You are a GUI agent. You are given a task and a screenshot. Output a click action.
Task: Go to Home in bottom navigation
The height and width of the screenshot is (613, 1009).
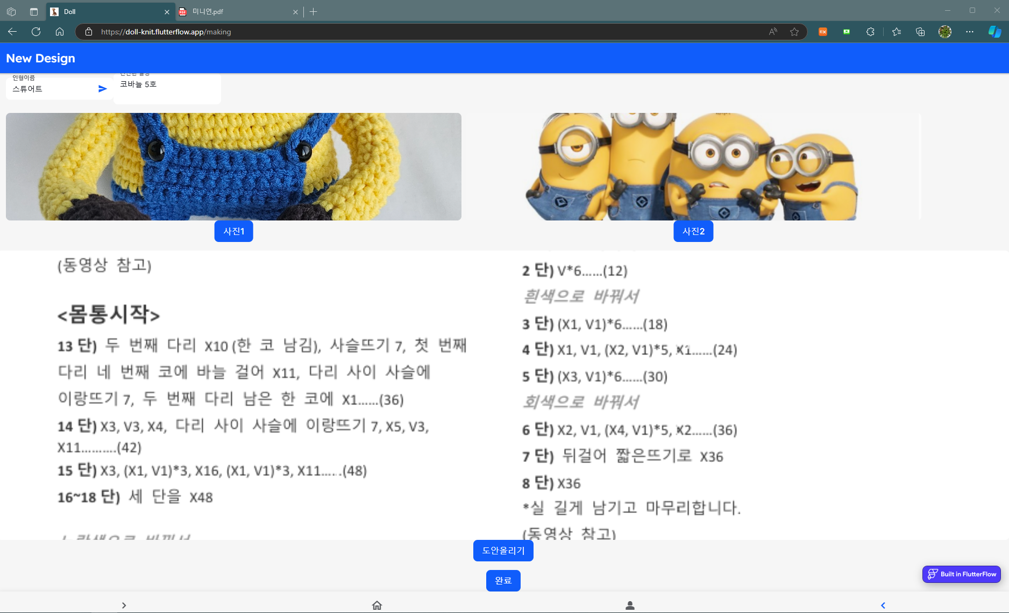[377, 605]
